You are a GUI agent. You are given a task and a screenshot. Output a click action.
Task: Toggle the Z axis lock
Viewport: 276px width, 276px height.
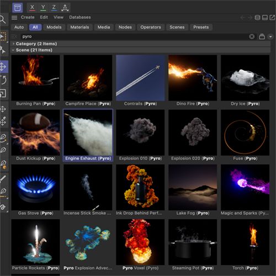pos(54,8)
